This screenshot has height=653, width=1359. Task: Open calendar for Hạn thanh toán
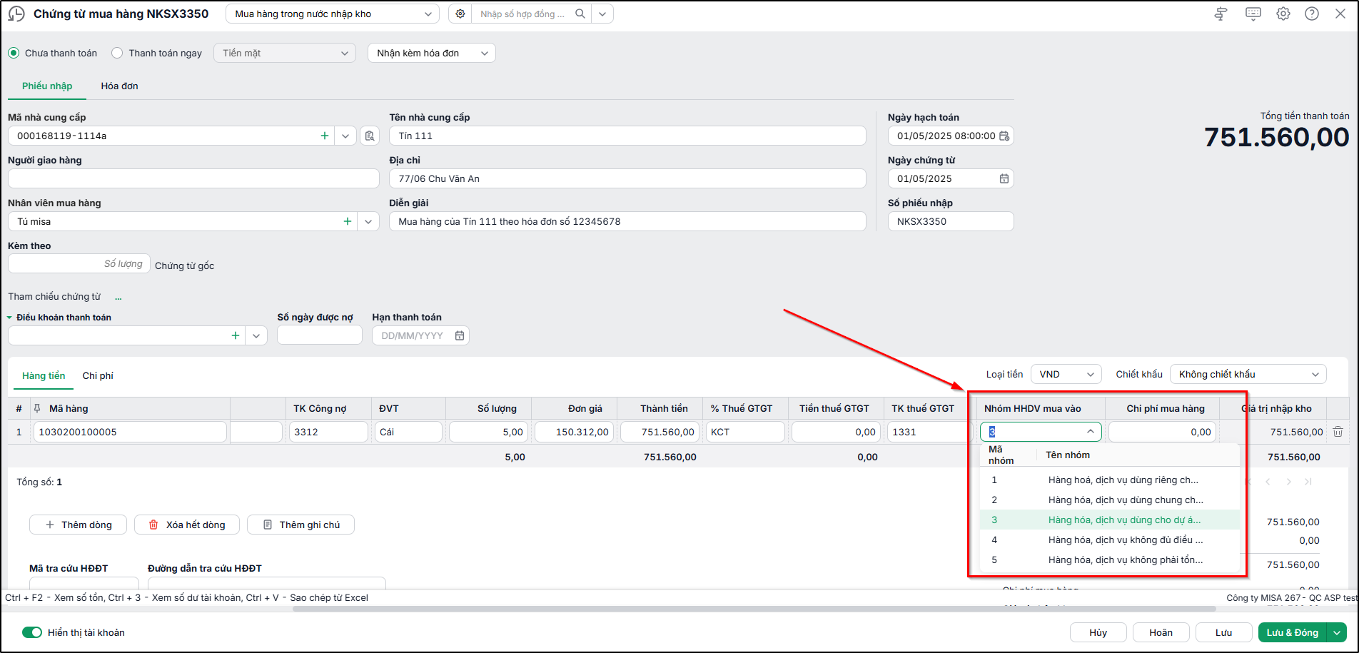[x=460, y=335]
